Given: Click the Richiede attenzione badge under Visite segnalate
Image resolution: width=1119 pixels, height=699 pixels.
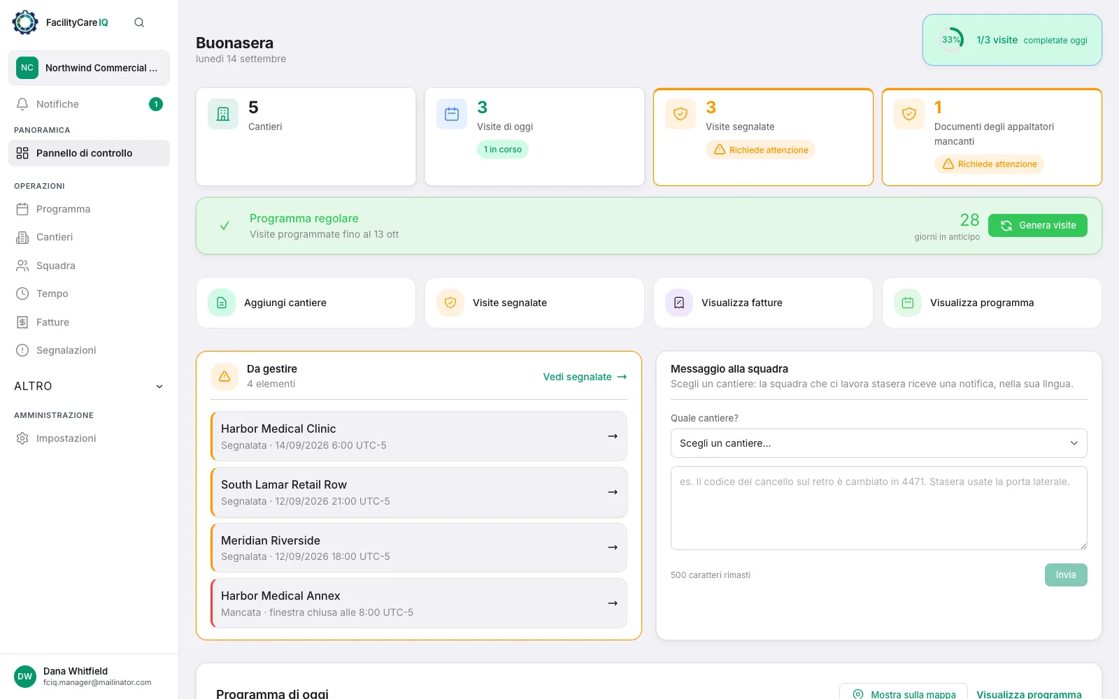Looking at the screenshot, I should [760, 150].
